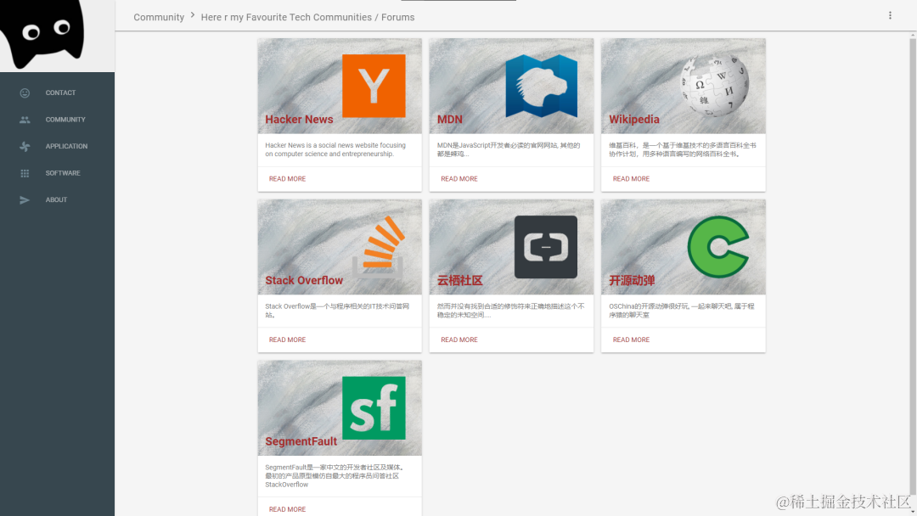Viewport: 917px width, 516px height.
Task: Open the About menu item
Action: point(58,199)
